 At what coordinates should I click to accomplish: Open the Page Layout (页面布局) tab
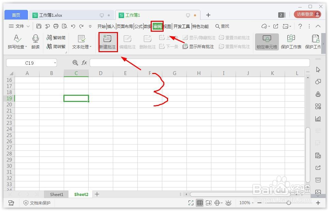[x=125, y=26]
